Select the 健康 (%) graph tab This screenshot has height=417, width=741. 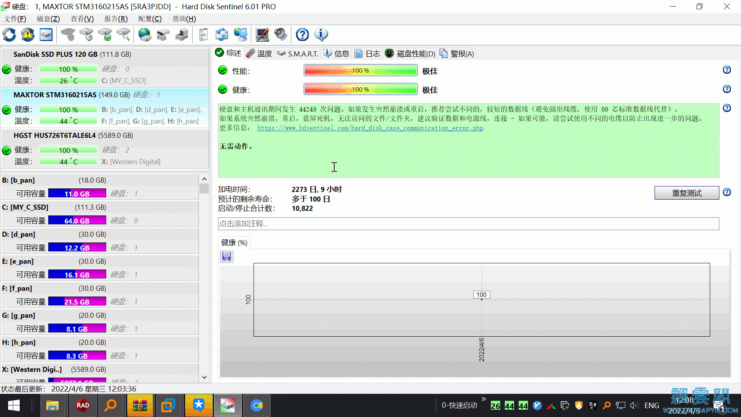coord(234,242)
